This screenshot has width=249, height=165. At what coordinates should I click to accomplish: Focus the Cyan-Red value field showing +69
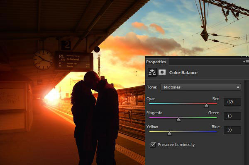[x=232, y=102]
